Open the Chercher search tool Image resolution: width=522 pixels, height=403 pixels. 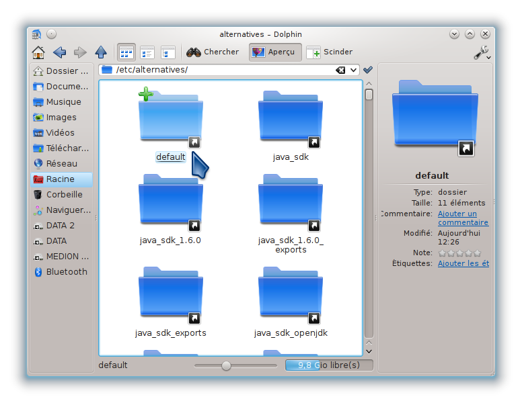point(213,52)
